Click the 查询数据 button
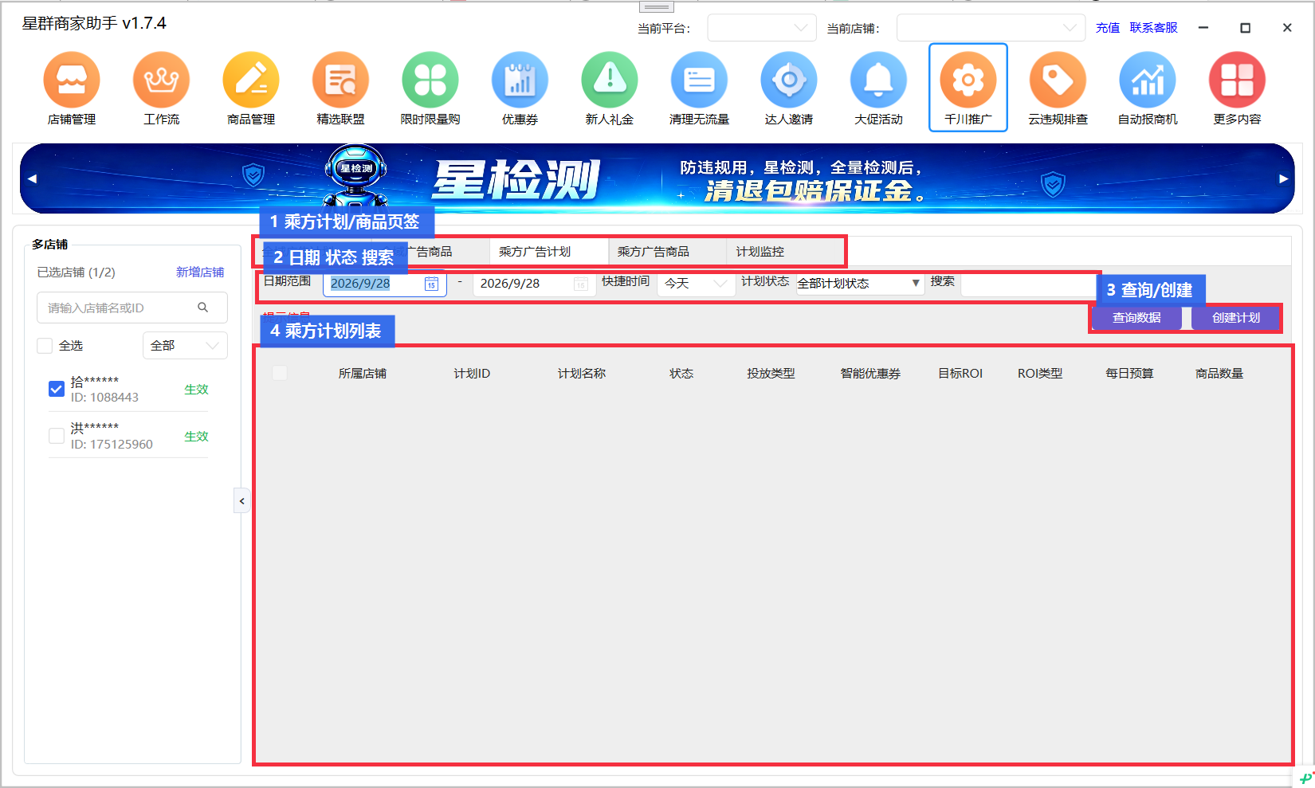This screenshot has height=788, width=1315. [x=1136, y=318]
